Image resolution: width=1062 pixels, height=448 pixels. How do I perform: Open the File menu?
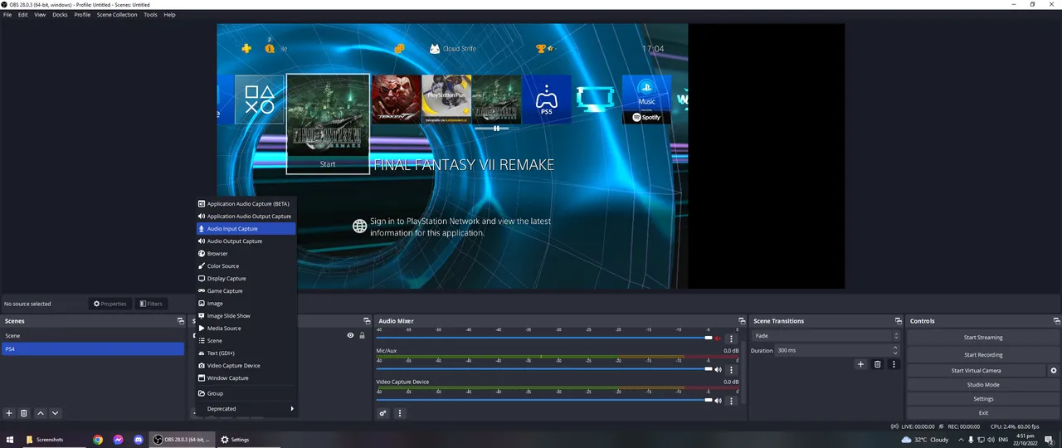7,15
